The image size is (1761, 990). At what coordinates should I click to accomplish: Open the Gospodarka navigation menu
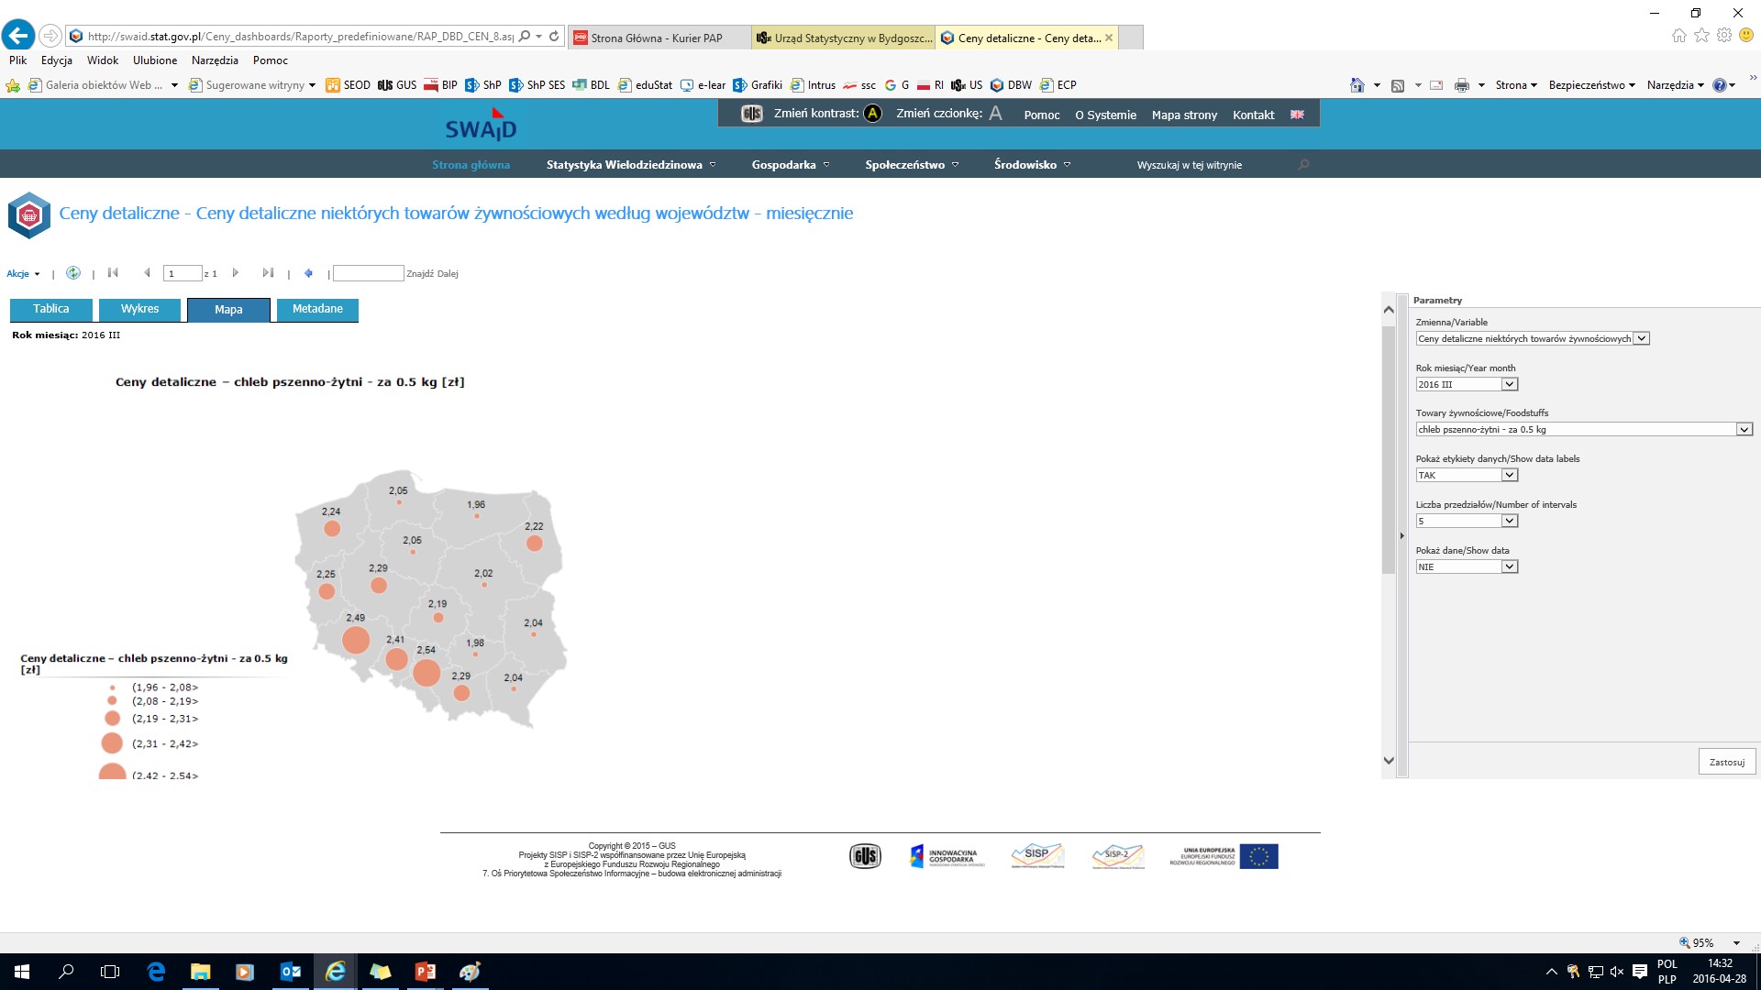point(791,165)
